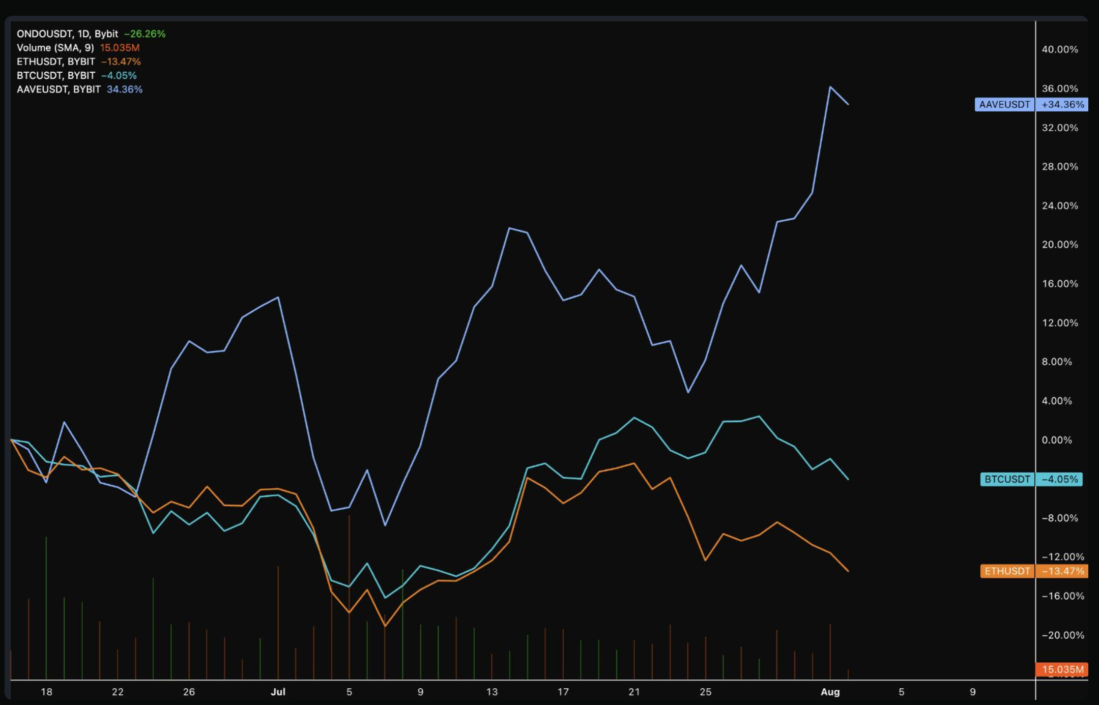Click the −20.00% level on price scale
Viewport: 1099px width, 705px height.
1062,635
